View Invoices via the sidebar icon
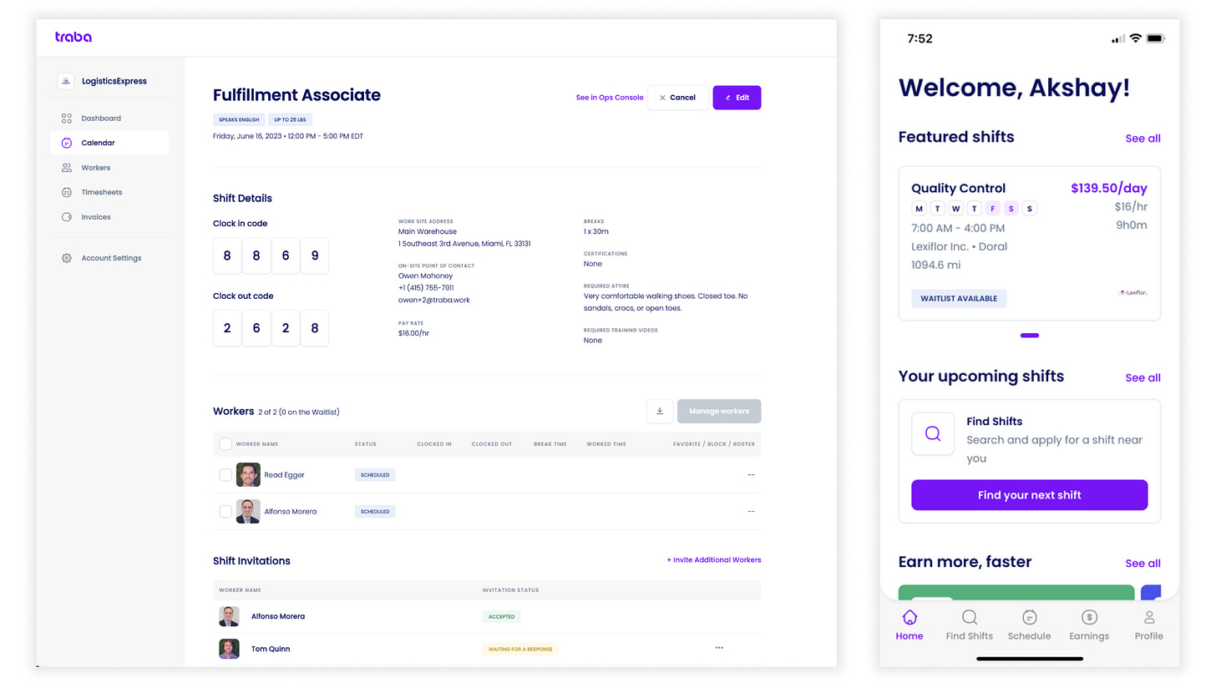Viewport: 1216px width, 688px height. click(x=66, y=216)
